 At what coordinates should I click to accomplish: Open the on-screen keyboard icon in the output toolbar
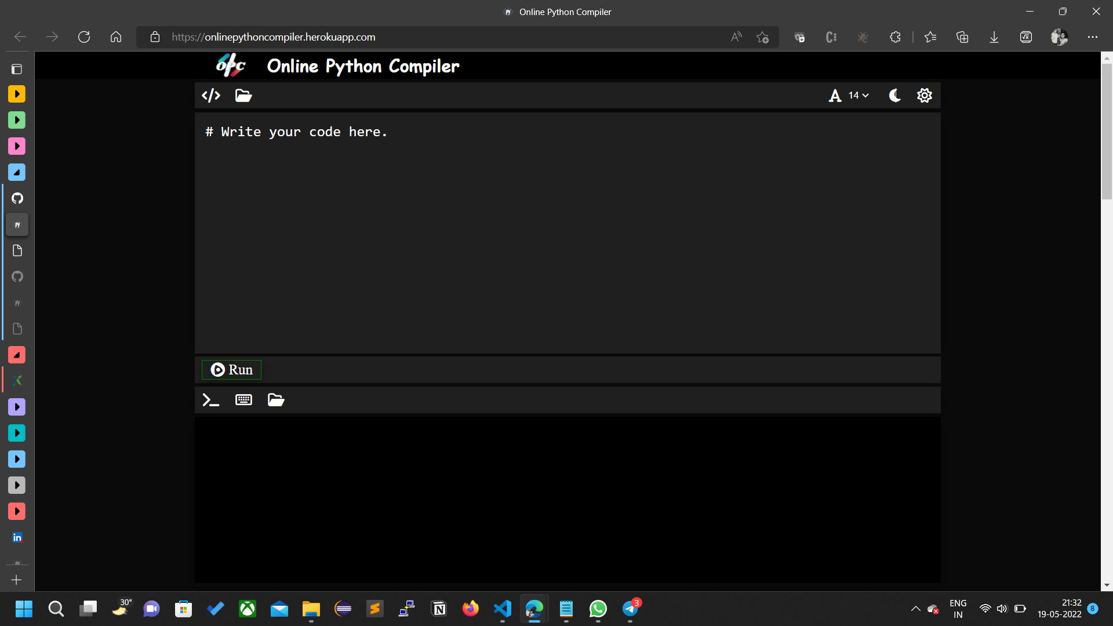[243, 399]
